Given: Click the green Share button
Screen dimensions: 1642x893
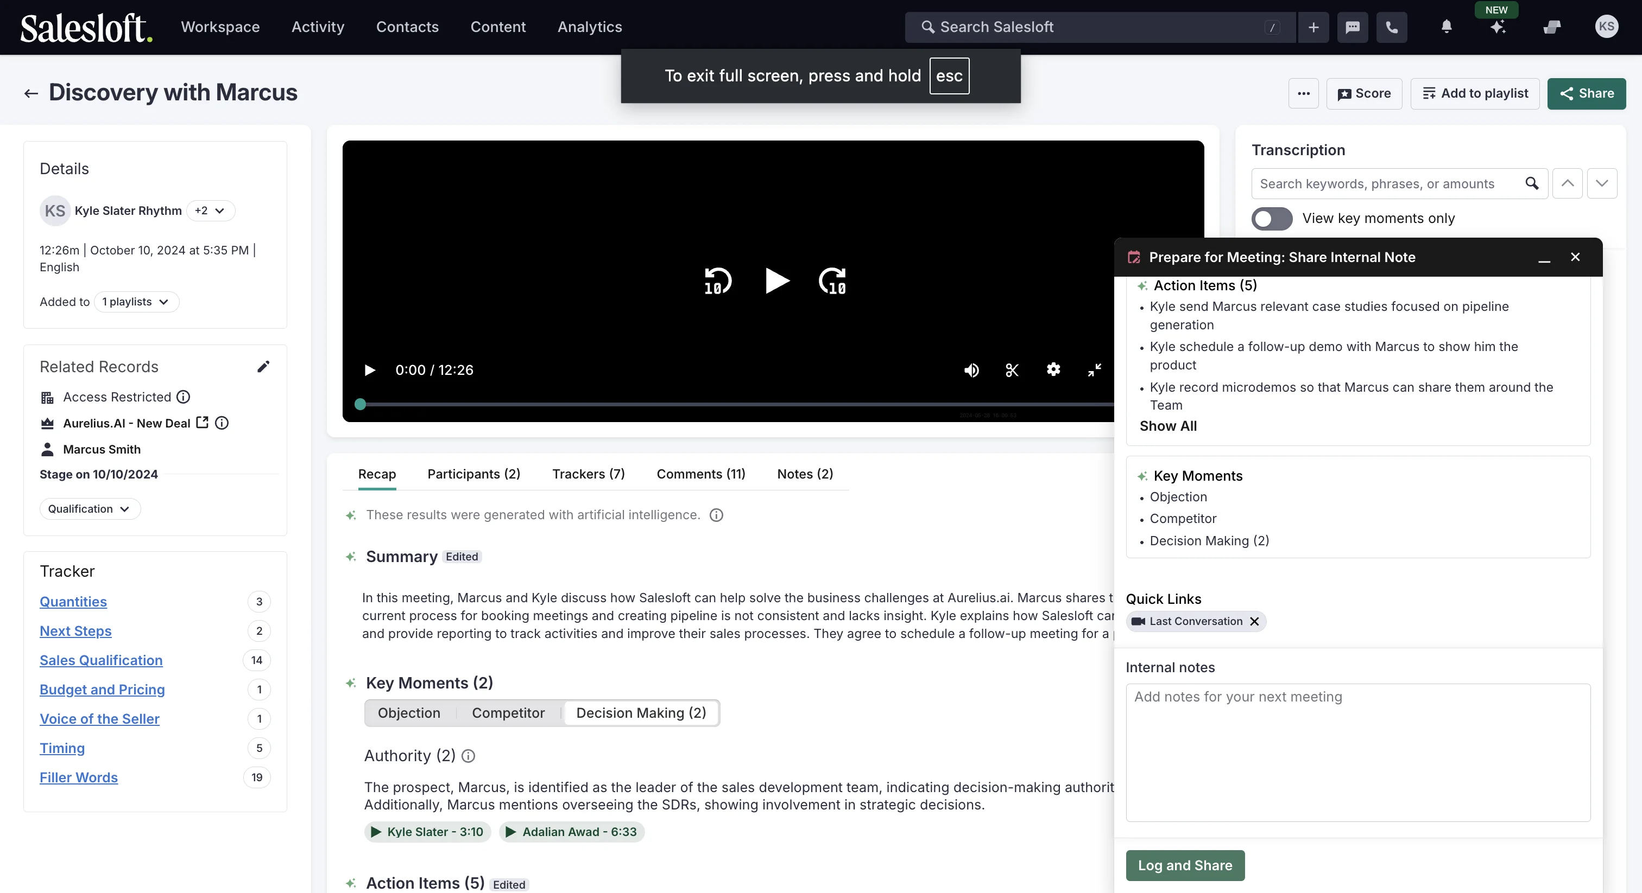Looking at the screenshot, I should (x=1587, y=94).
